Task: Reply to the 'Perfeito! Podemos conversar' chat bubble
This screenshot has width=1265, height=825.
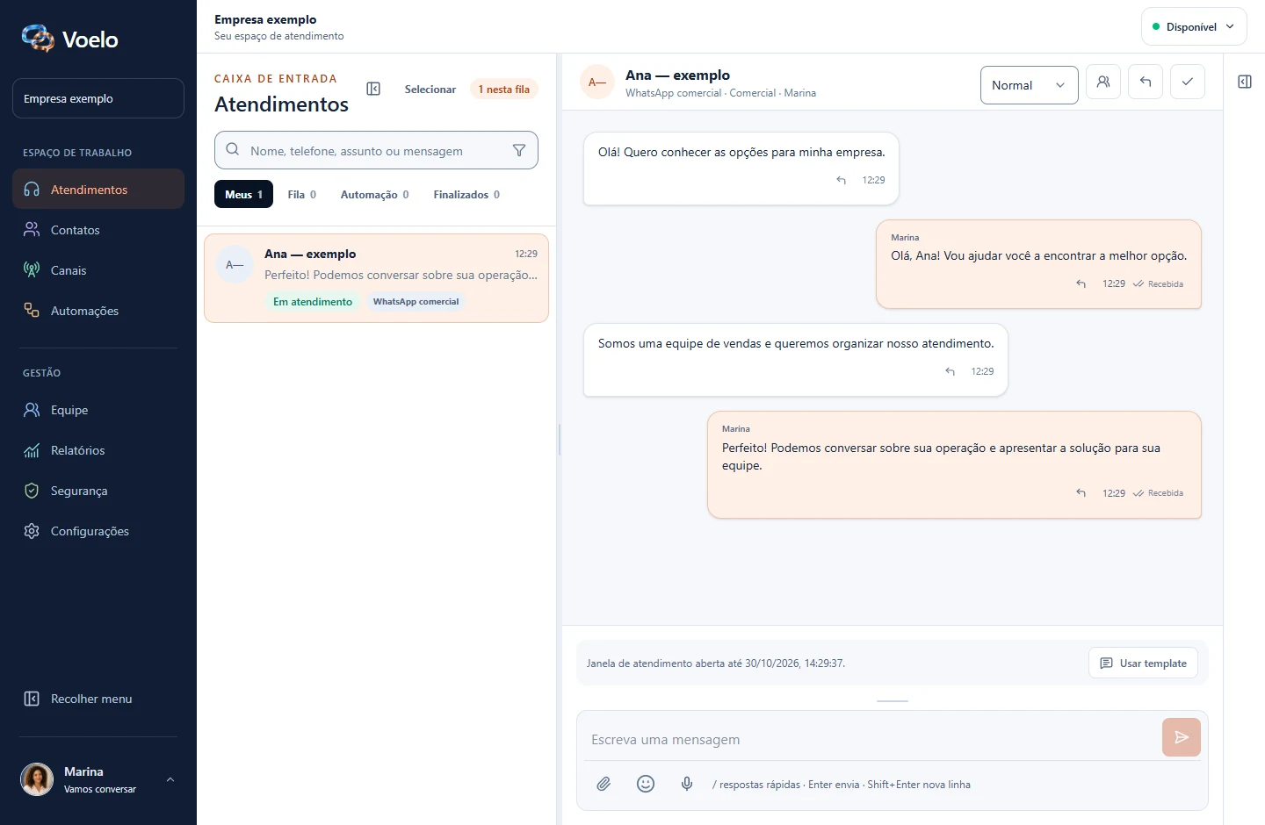Action: (x=1081, y=492)
